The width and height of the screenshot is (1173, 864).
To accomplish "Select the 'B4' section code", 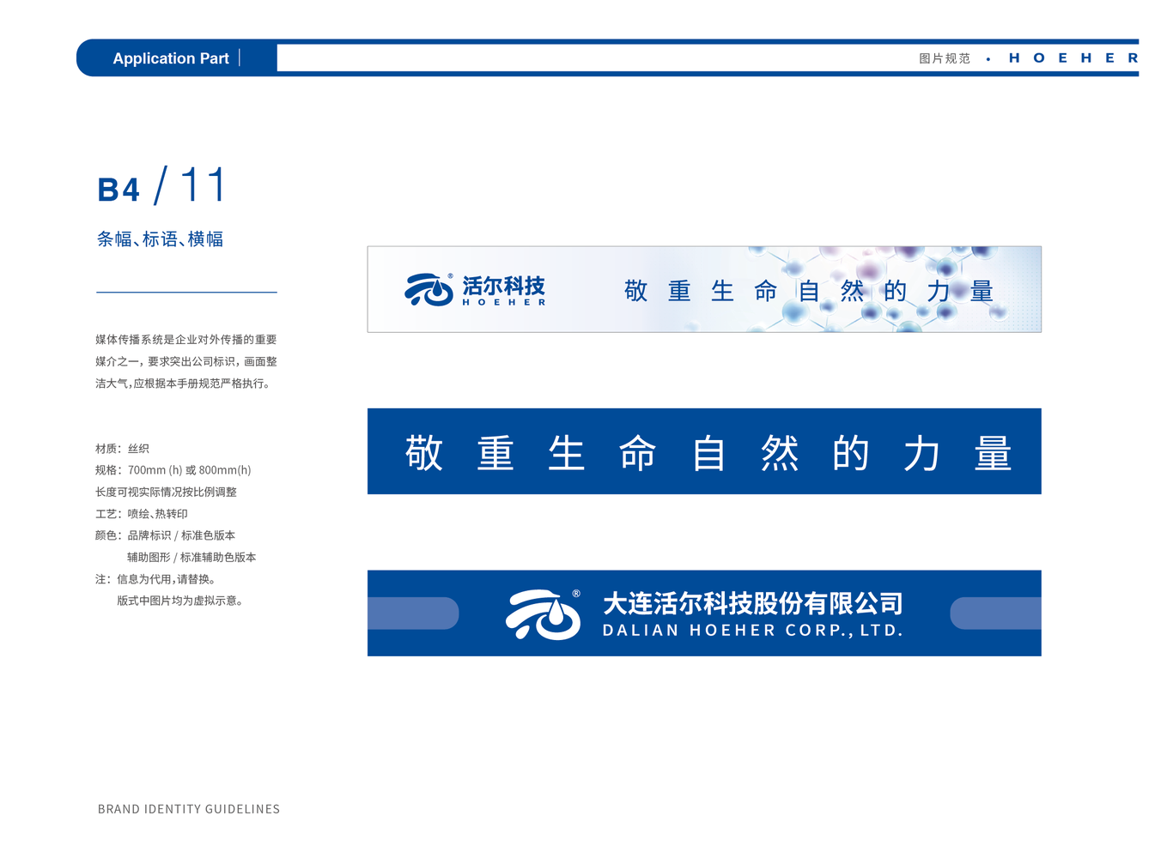I will 119,190.
